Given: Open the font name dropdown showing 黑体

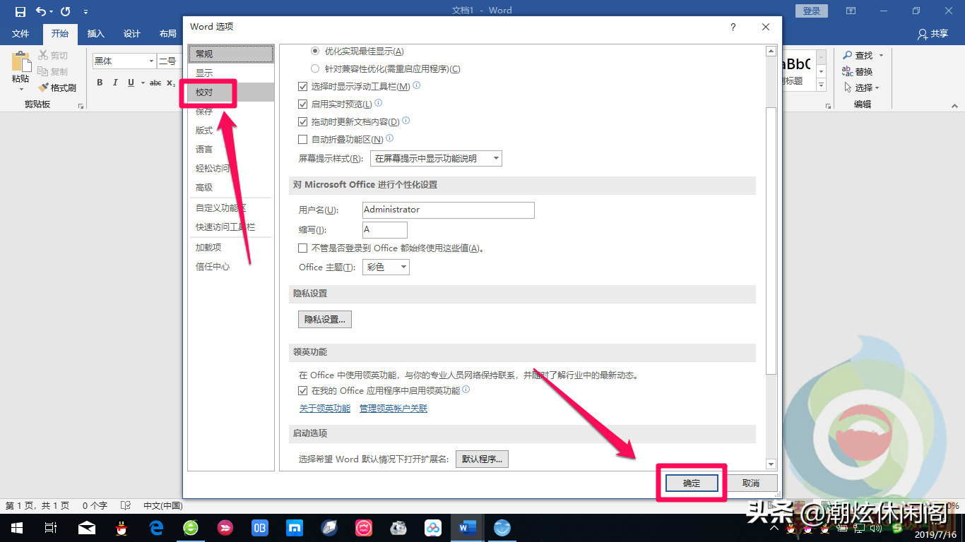Looking at the screenshot, I should pyautogui.click(x=151, y=61).
